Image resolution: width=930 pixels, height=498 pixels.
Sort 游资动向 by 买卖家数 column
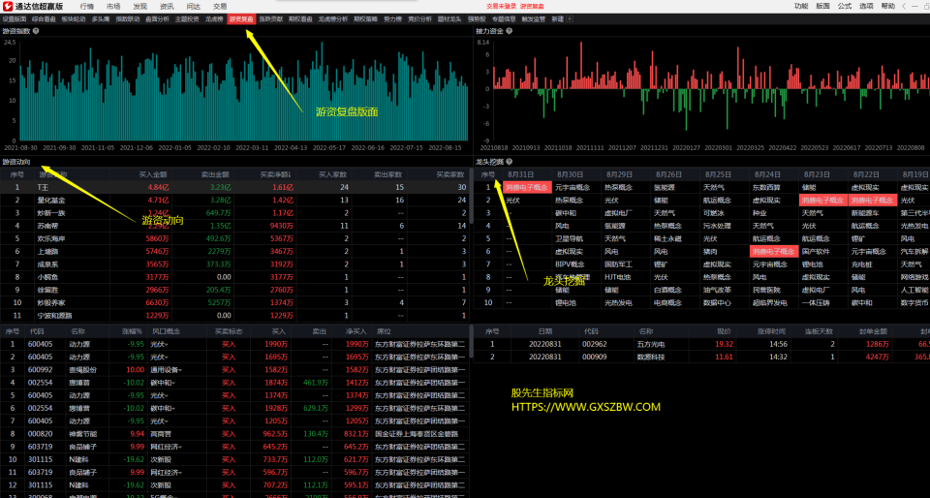[450, 175]
